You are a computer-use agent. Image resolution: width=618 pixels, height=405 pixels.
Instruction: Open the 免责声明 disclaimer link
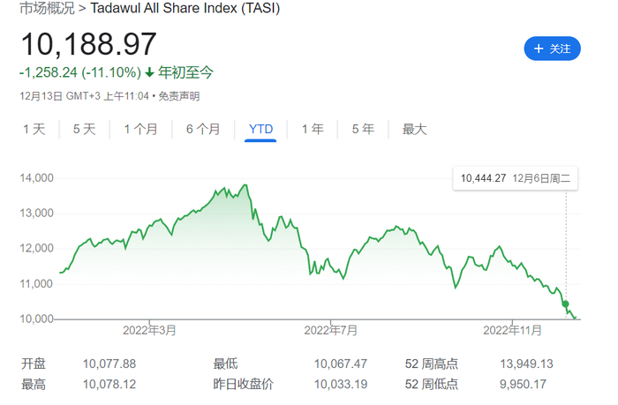[179, 96]
